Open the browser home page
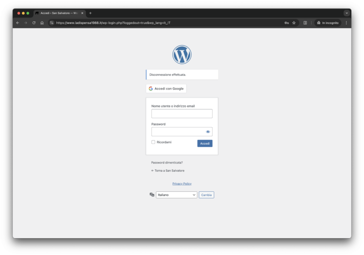The height and width of the screenshot is (255, 364). click(42, 23)
